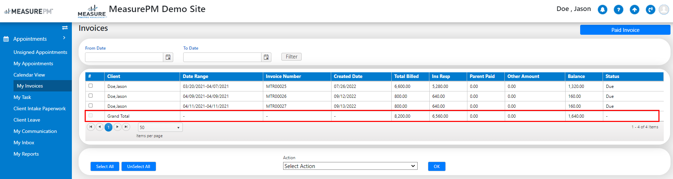
Task: Click page number 1 in pager
Action: point(108,127)
